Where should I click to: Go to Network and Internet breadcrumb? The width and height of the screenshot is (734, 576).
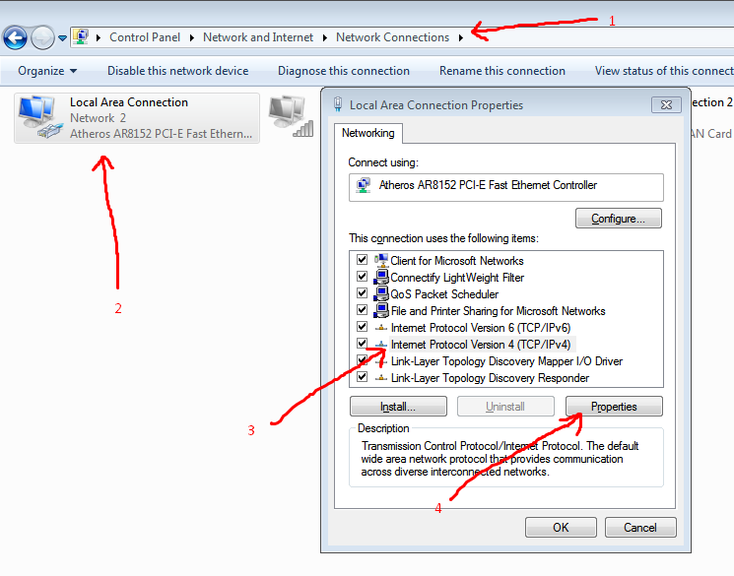(258, 37)
